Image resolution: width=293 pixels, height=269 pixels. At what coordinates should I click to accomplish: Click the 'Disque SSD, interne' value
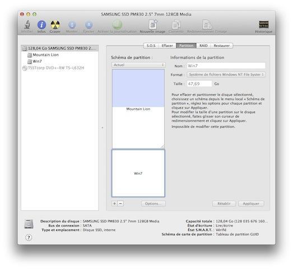click(99, 230)
